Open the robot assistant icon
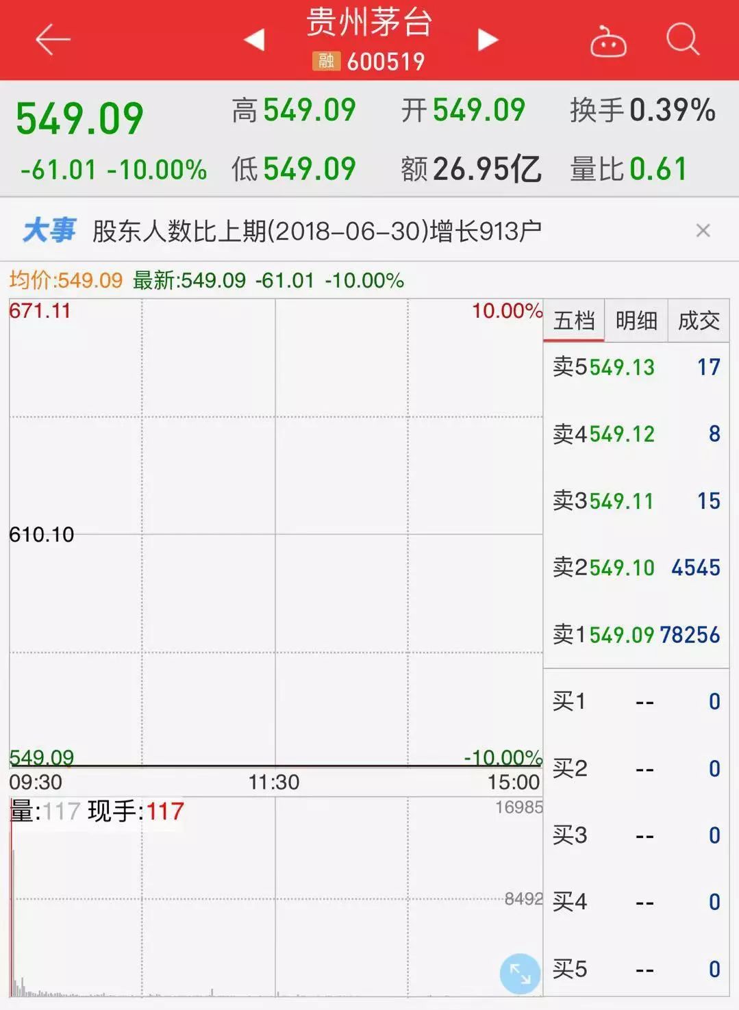Image resolution: width=739 pixels, height=1010 pixels. (608, 41)
